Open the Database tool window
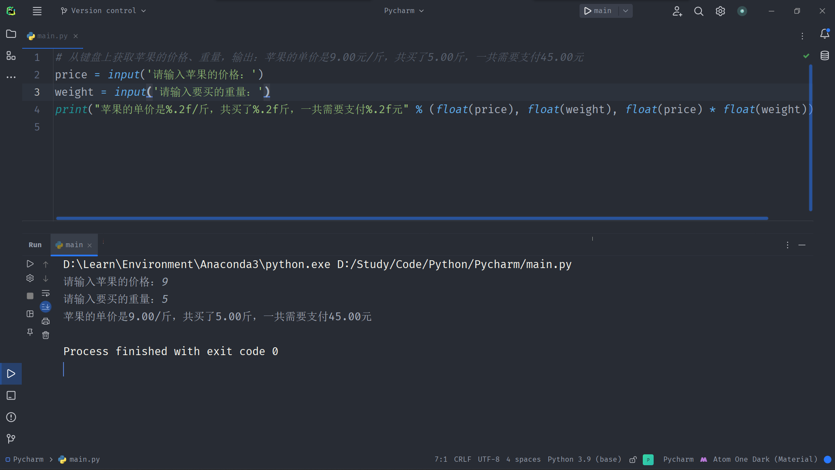The image size is (835, 470). click(825, 56)
